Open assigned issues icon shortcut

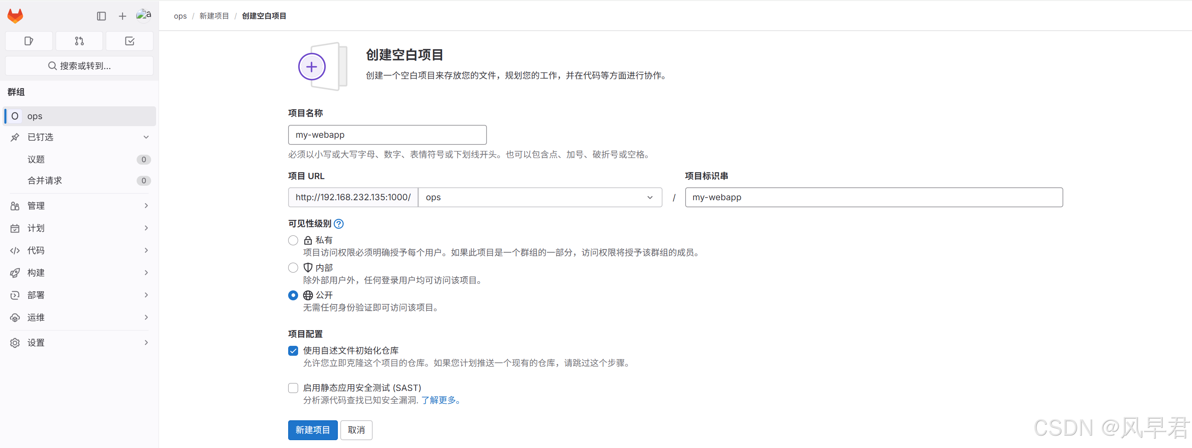29,41
